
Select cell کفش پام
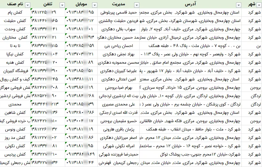tap(15, 12)
